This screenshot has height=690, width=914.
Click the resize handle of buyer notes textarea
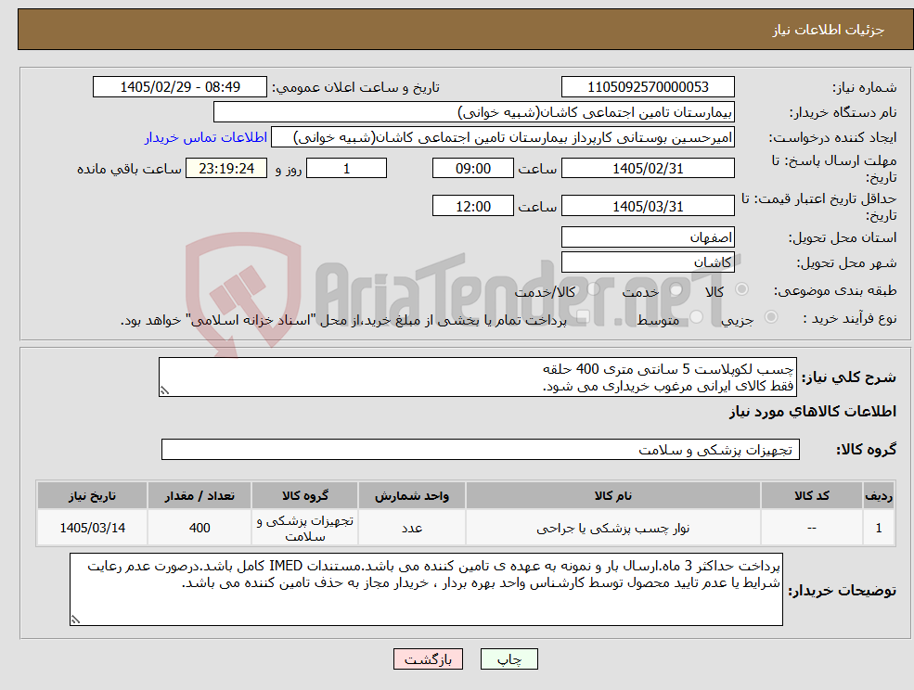tap(75, 620)
